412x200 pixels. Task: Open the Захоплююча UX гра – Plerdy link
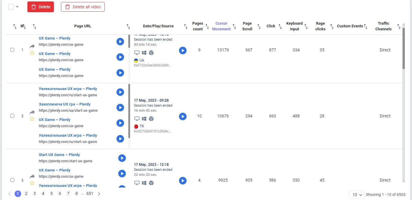point(65,104)
